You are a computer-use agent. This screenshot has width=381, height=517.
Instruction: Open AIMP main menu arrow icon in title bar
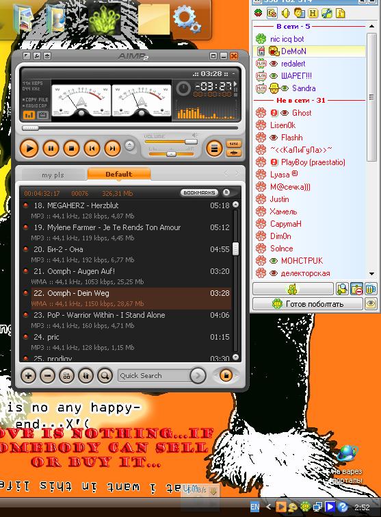point(27,56)
